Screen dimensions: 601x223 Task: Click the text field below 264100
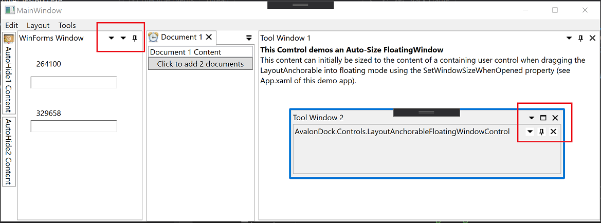(74, 82)
